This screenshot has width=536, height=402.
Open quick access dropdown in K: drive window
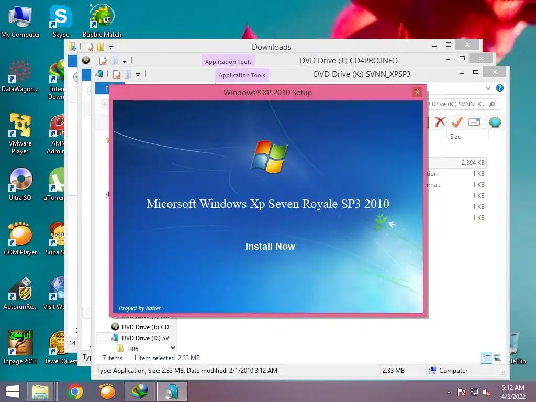click(x=138, y=74)
